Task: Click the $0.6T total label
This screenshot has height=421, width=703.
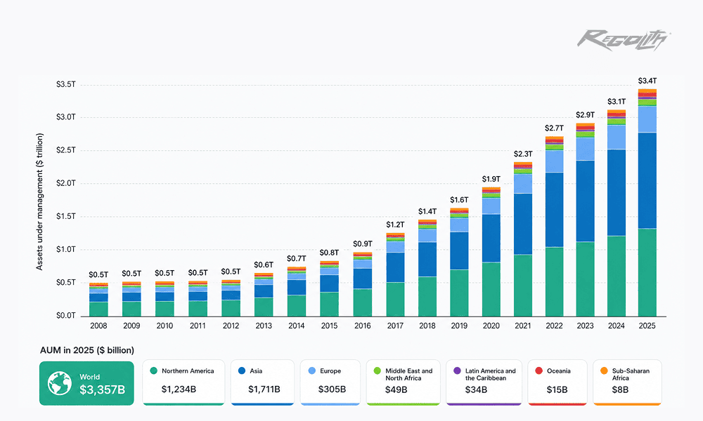Action: 264,265
